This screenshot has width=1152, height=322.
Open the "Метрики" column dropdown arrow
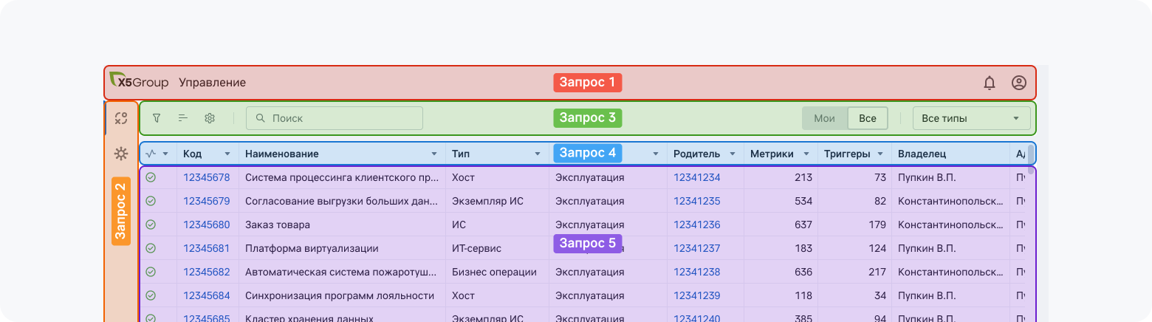806,154
